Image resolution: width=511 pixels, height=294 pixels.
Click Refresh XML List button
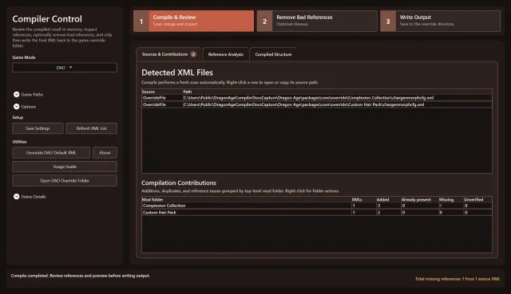pyautogui.click(x=91, y=128)
